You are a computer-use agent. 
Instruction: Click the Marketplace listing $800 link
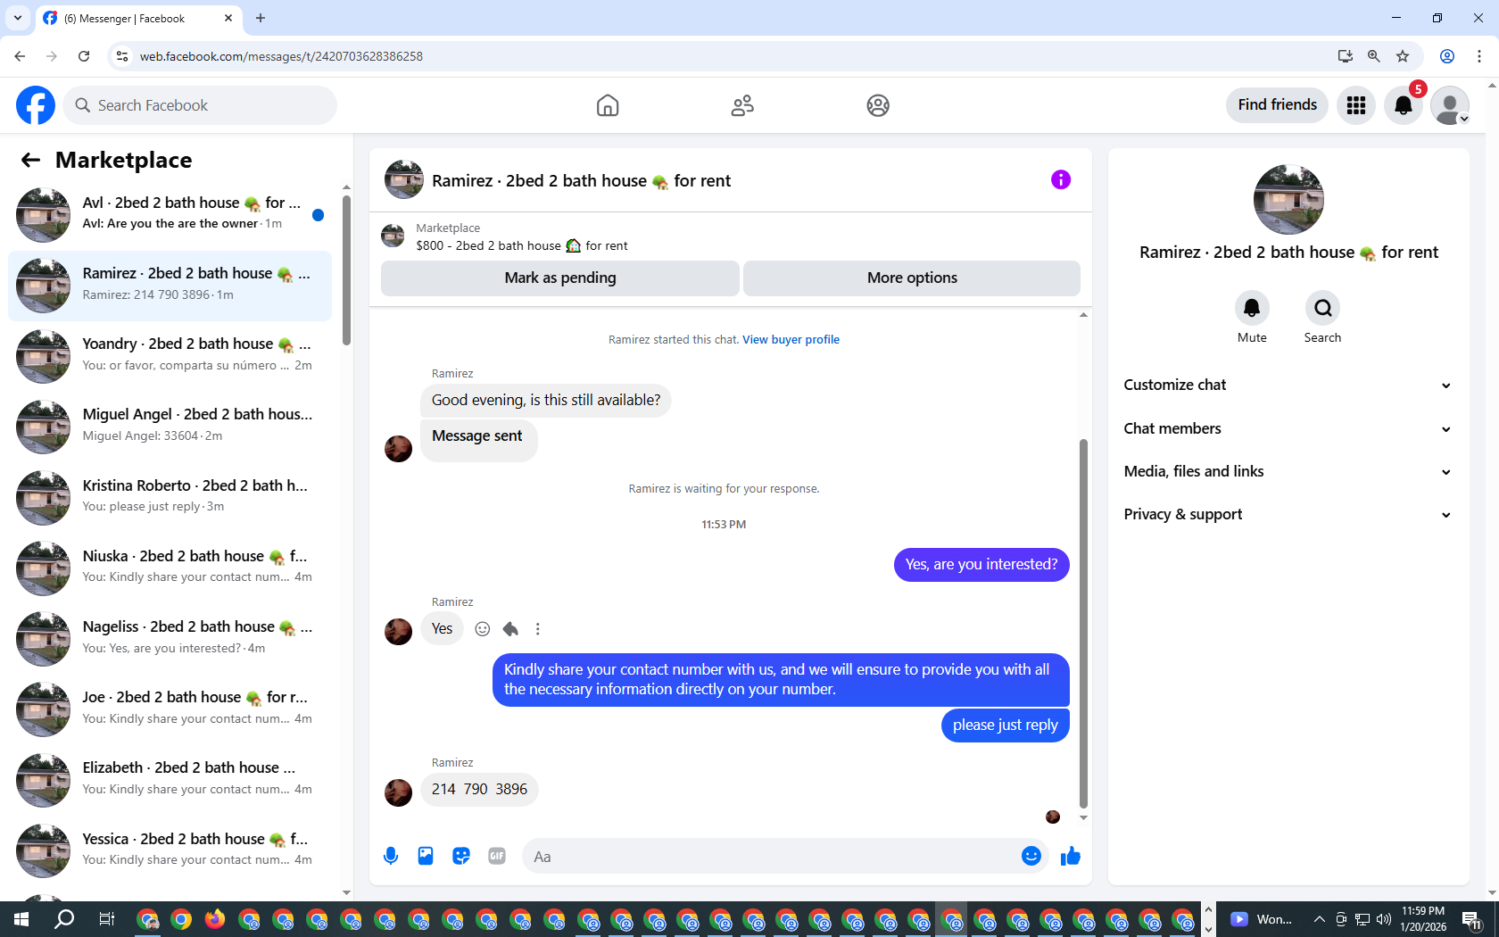(521, 246)
